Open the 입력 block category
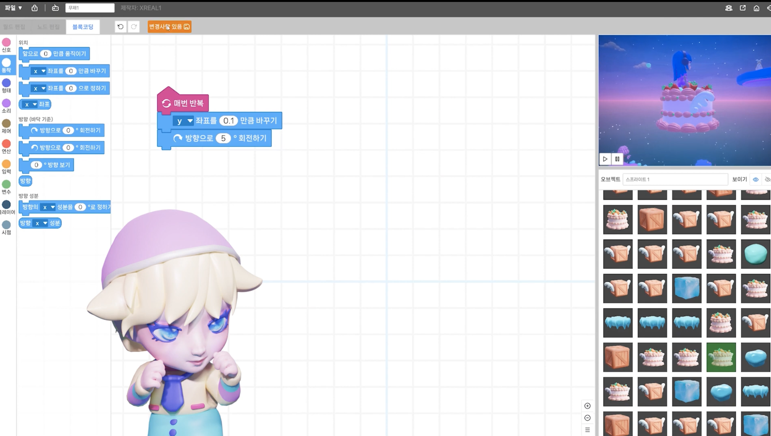The image size is (771, 436). [x=6, y=167]
